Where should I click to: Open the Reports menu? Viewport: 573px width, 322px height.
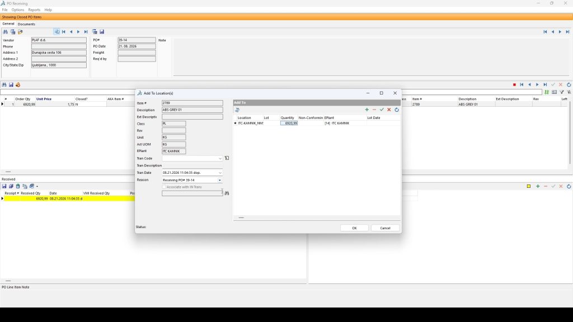(34, 10)
